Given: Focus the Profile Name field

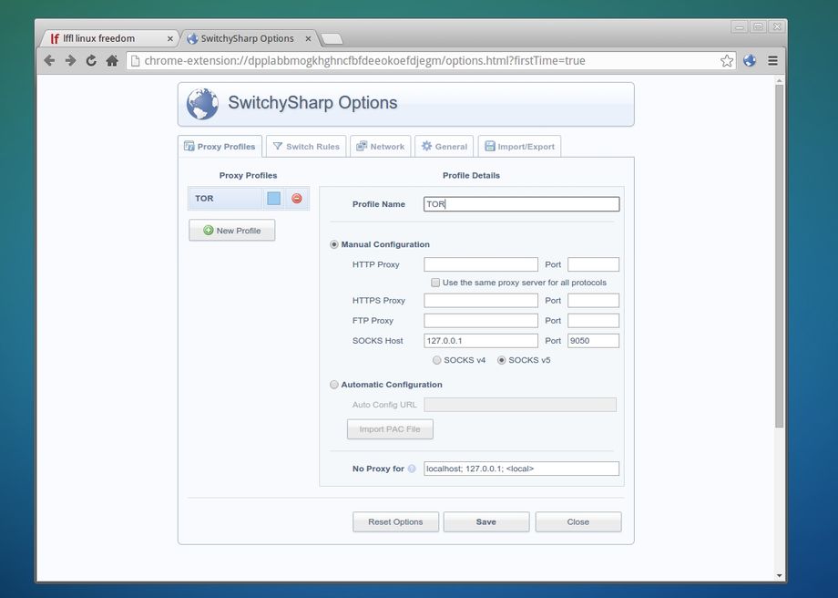Looking at the screenshot, I should (x=522, y=204).
